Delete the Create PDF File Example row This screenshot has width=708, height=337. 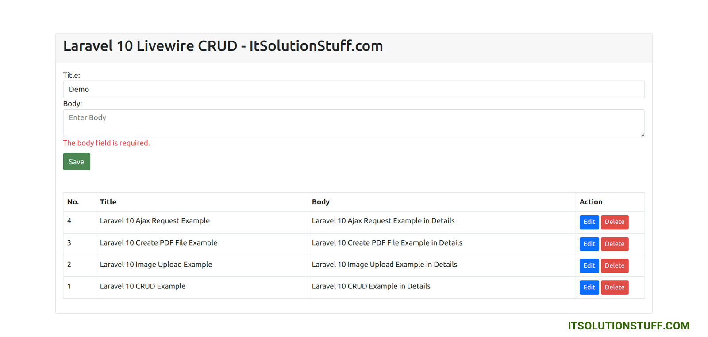[614, 244]
